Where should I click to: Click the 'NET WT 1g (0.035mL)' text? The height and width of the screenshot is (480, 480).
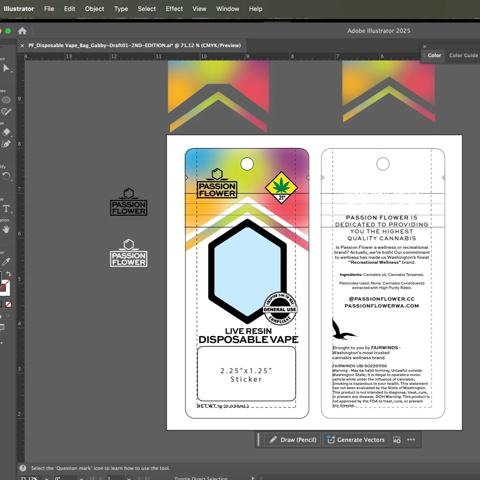[x=223, y=406]
